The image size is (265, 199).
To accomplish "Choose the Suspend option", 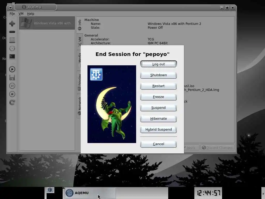I will 158,108.
